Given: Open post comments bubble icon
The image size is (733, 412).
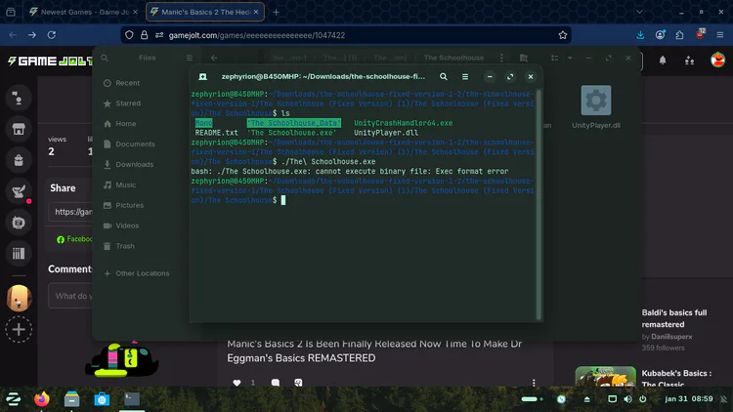Looking at the screenshot, I should click(276, 383).
